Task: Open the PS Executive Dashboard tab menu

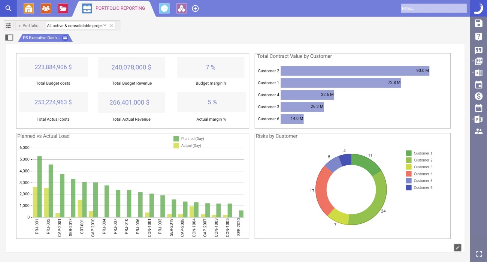Action: point(65,38)
